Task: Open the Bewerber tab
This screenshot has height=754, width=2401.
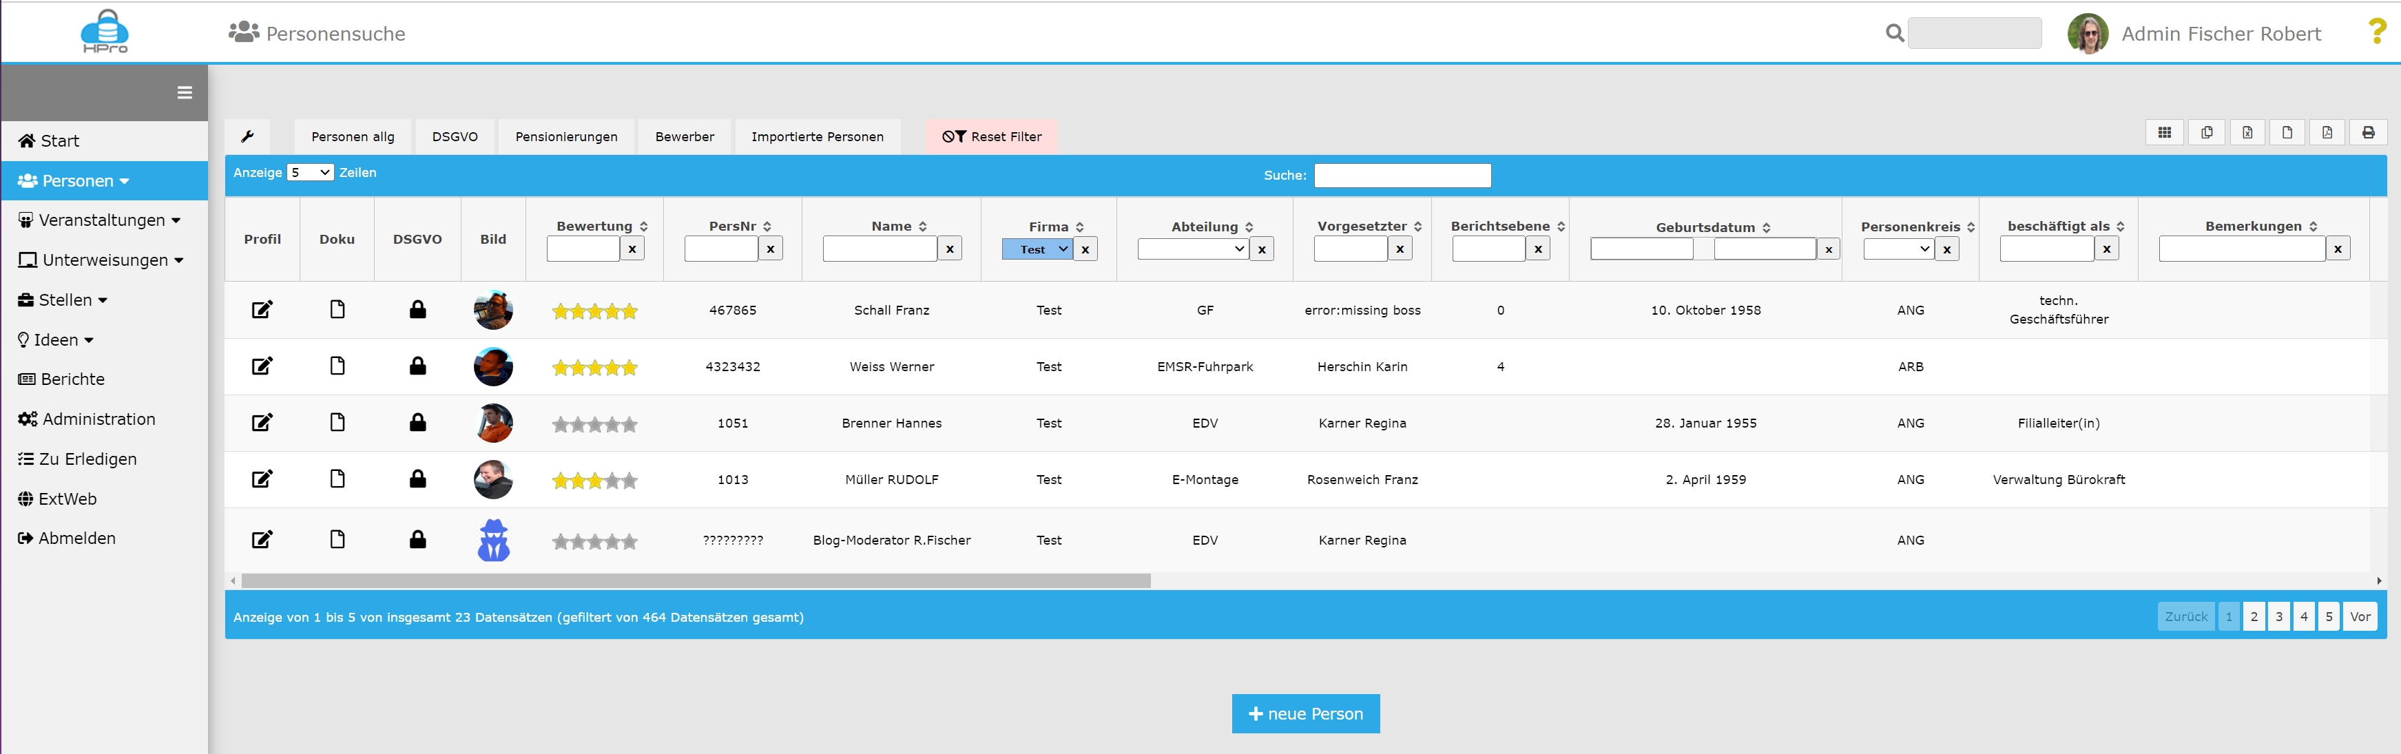Action: (684, 137)
